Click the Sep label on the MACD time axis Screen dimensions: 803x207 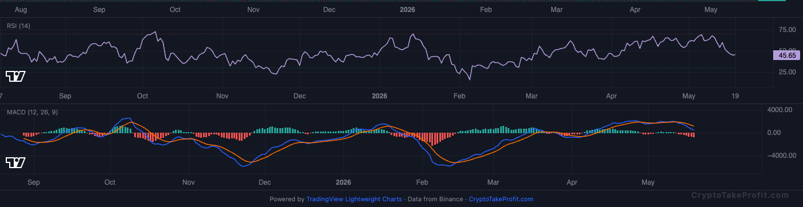pyautogui.click(x=34, y=182)
